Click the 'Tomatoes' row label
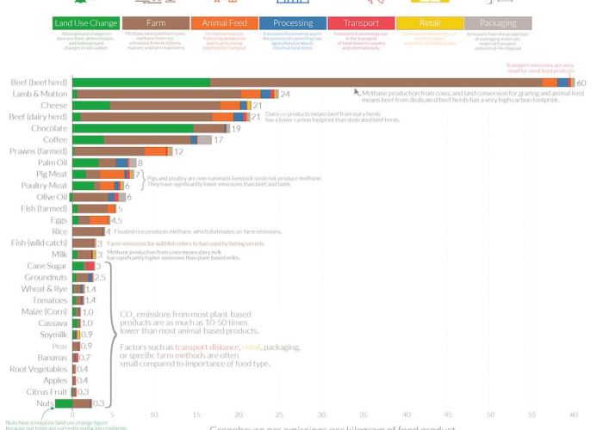Screen dimensions: 603x430 (x=50, y=300)
